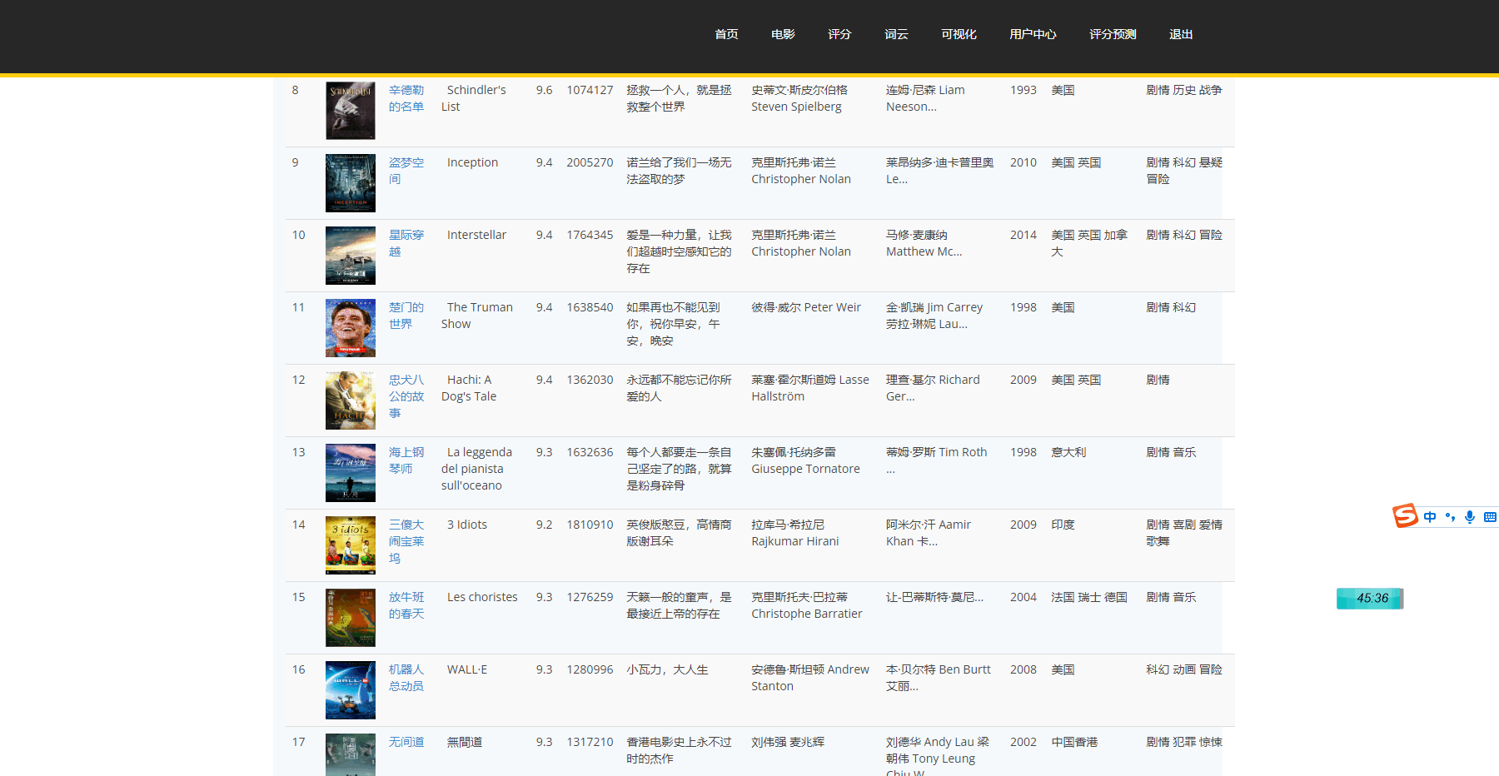Click the punctuation mode icon in IME bar

[x=1450, y=517]
